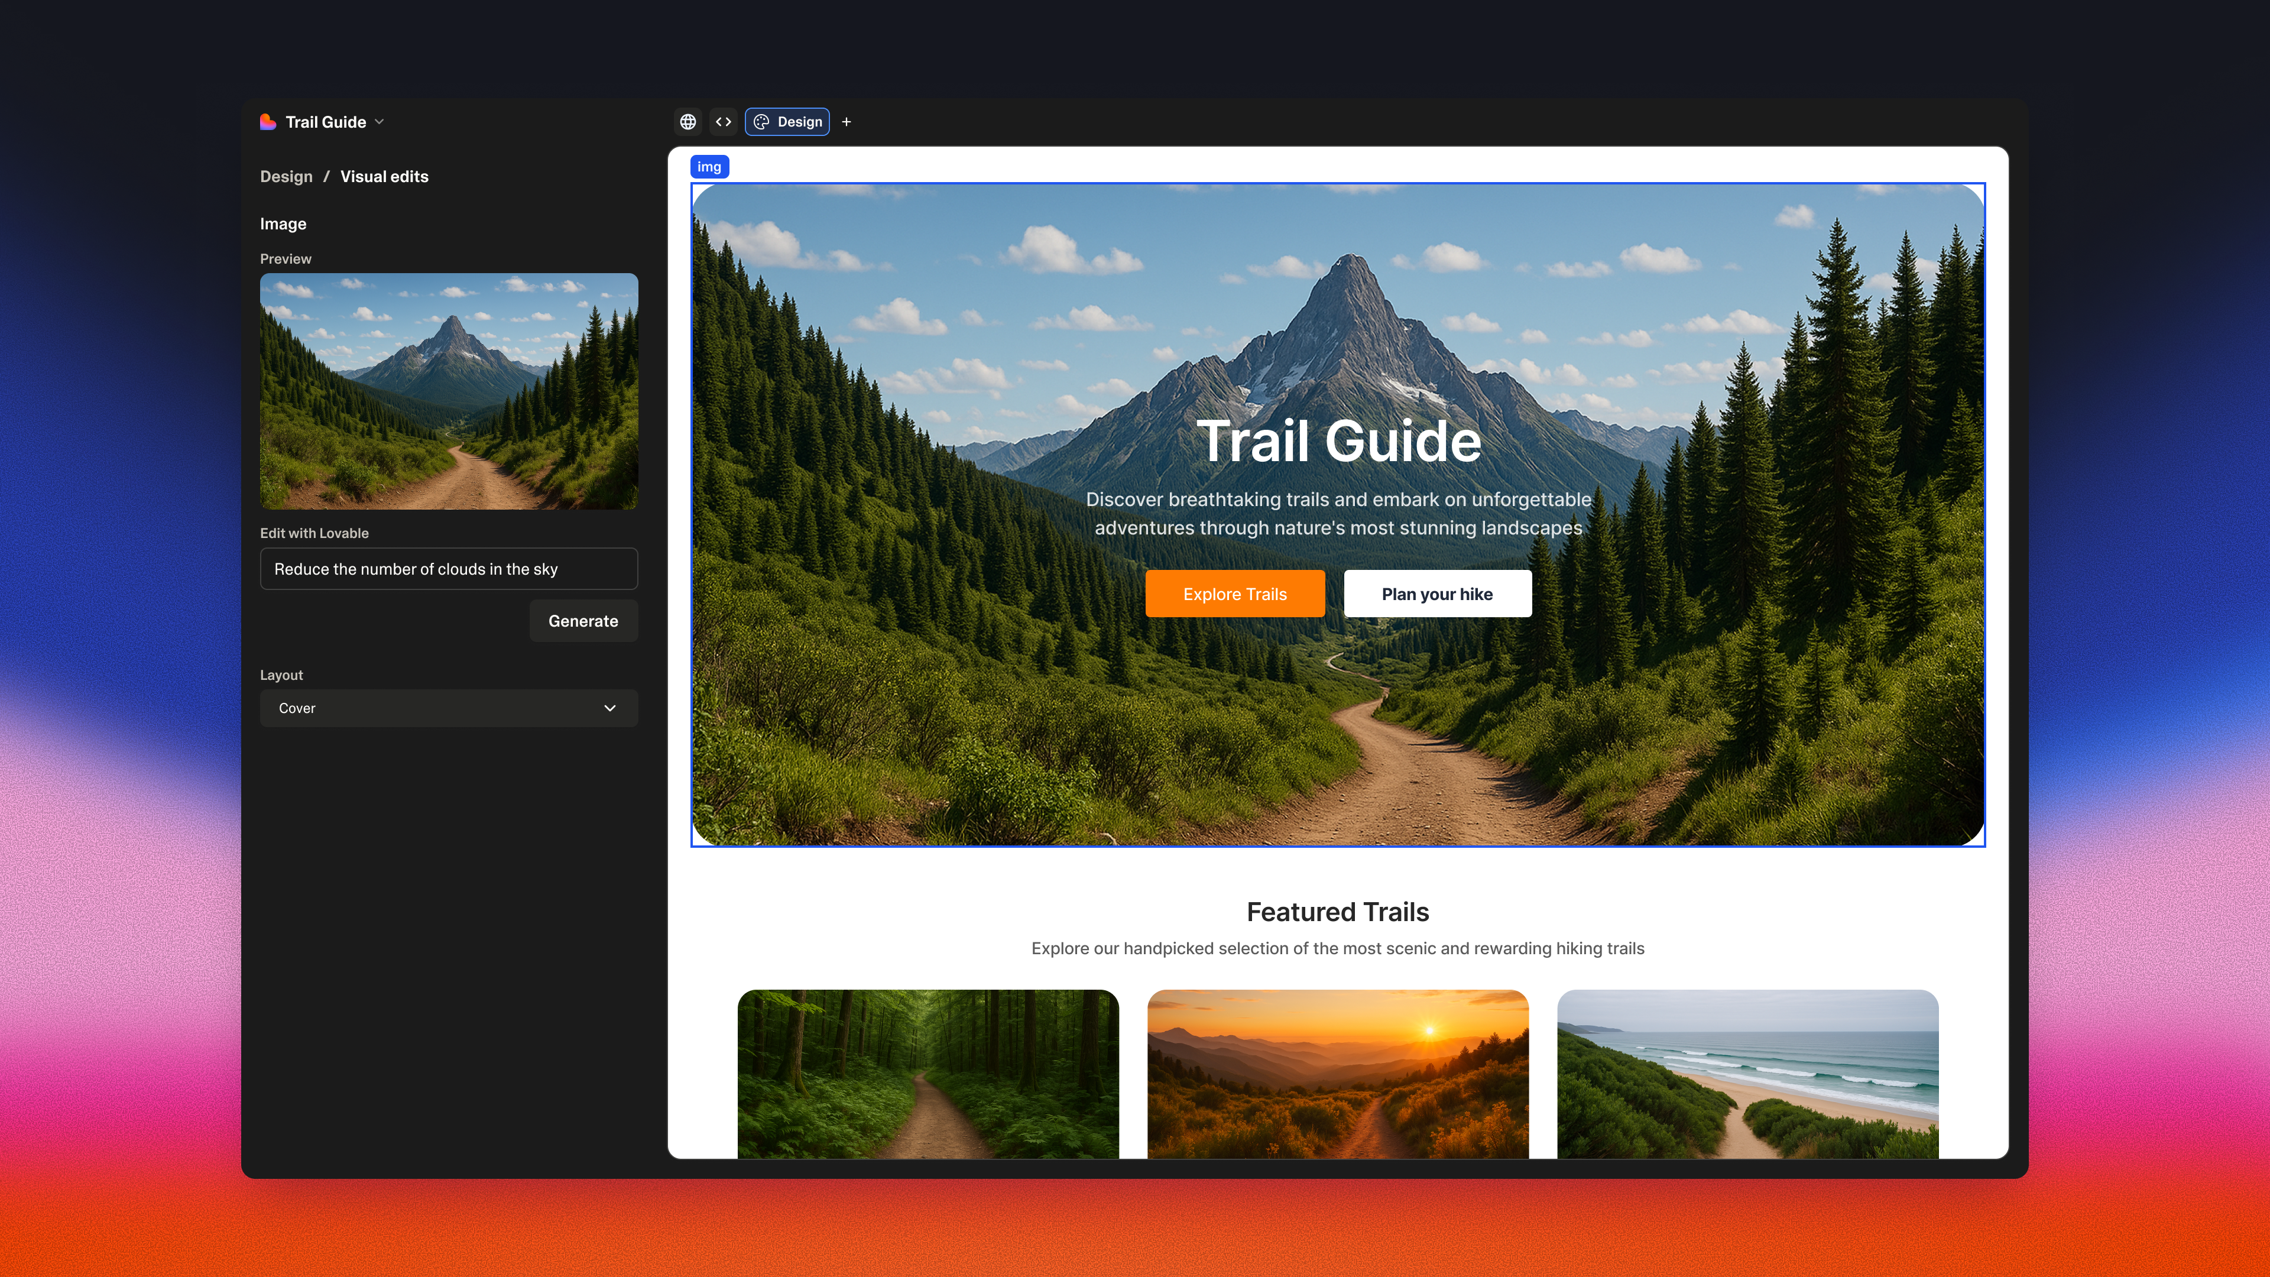
Task: Expand the Trail Guide project chevron
Action: (x=380, y=122)
